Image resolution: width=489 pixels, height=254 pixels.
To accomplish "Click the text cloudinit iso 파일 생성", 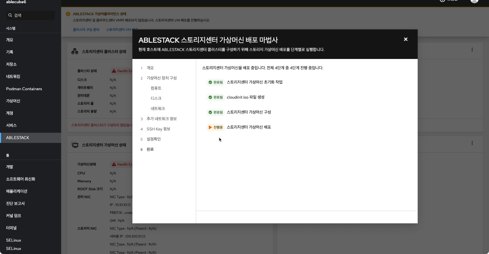I will pyautogui.click(x=246, y=97).
